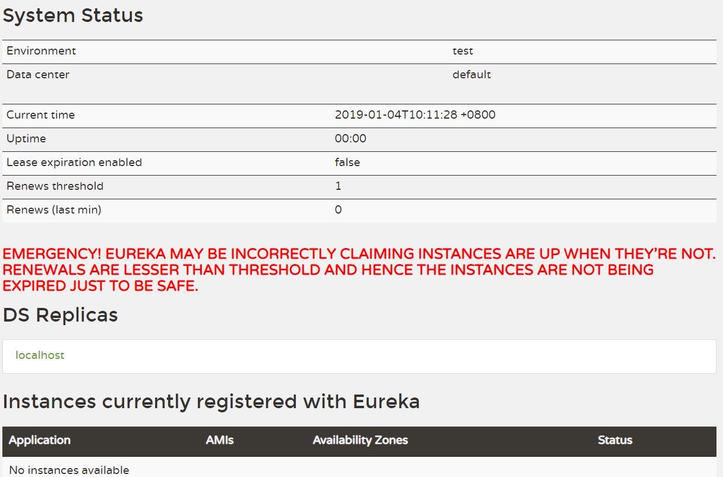This screenshot has width=723, height=477.
Task: Click the Uptime row label
Action: click(26, 139)
